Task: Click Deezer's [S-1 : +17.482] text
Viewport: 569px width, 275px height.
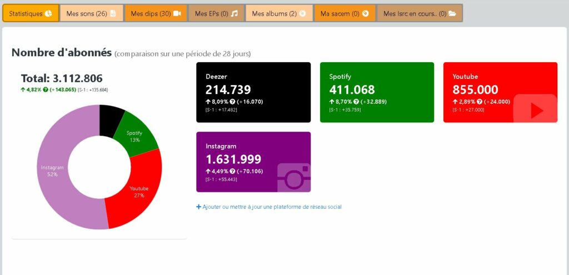Action: pos(221,109)
